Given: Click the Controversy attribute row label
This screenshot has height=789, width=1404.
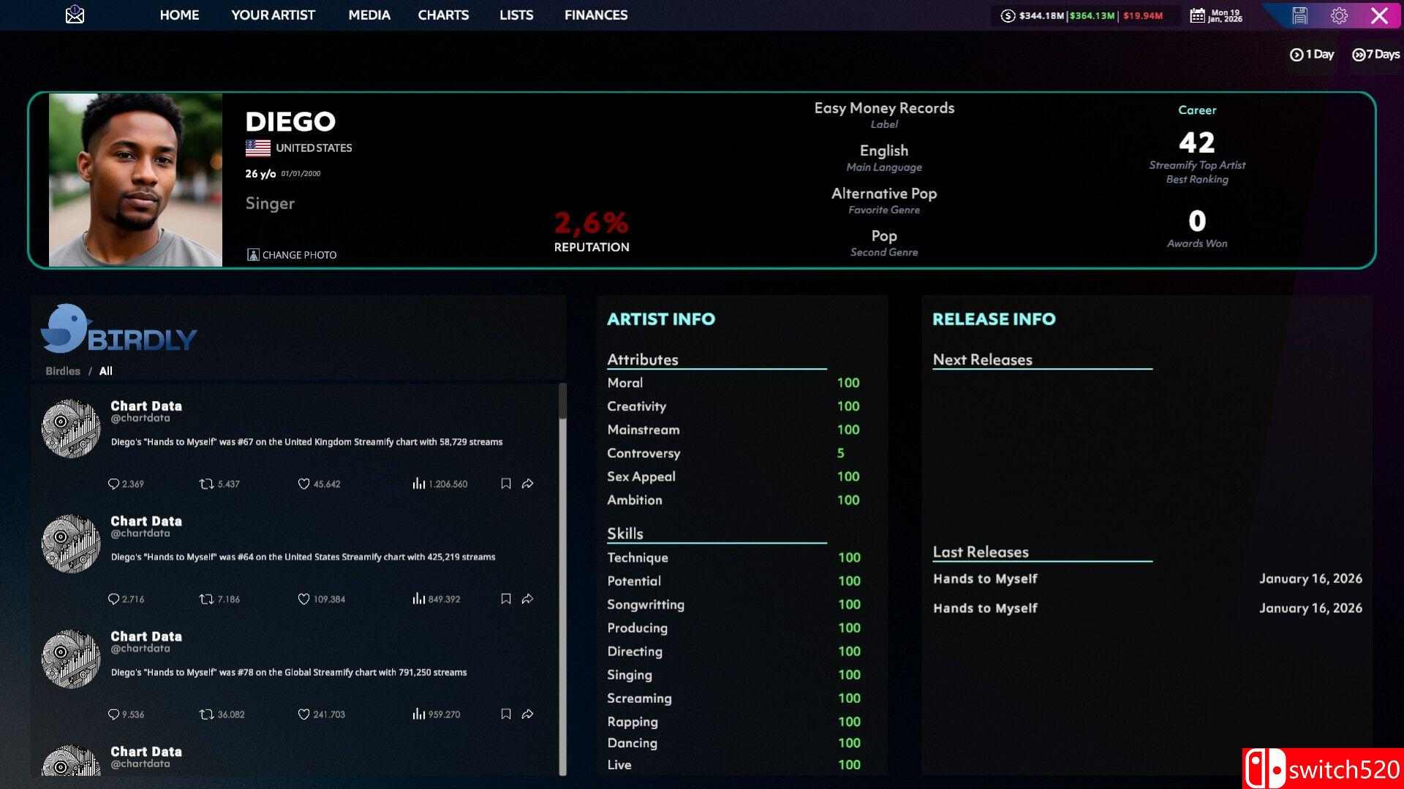Looking at the screenshot, I should 643,453.
